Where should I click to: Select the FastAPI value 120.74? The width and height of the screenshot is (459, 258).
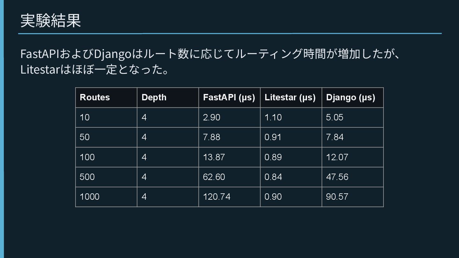(x=217, y=197)
